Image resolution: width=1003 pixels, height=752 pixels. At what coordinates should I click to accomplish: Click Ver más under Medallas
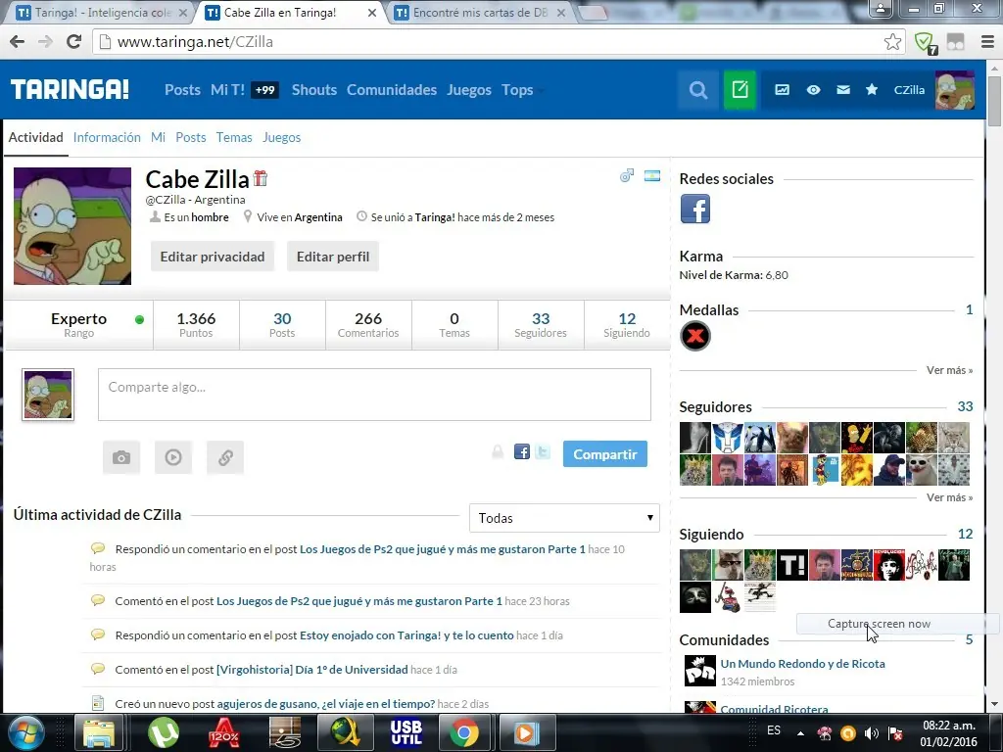(949, 370)
